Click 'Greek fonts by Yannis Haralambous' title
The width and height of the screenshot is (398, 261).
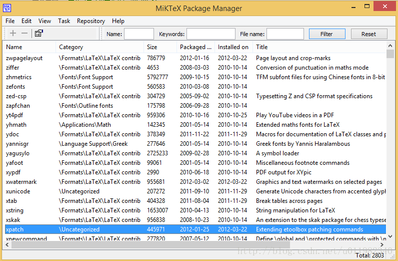[303, 144]
